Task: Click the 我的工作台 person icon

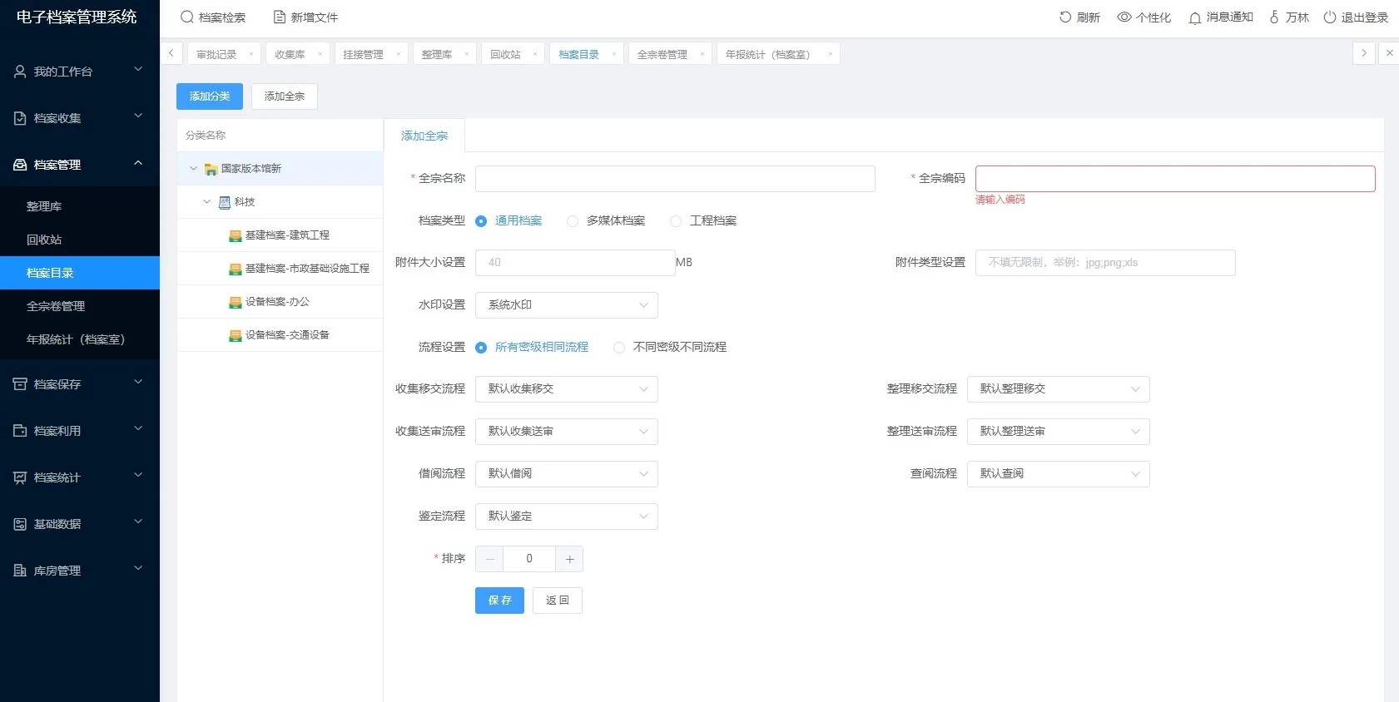Action: [20, 72]
